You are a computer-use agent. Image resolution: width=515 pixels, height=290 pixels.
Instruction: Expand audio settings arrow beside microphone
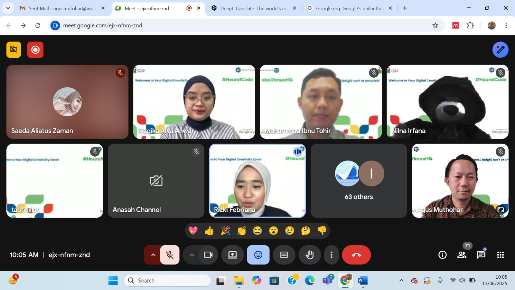pos(153,255)
